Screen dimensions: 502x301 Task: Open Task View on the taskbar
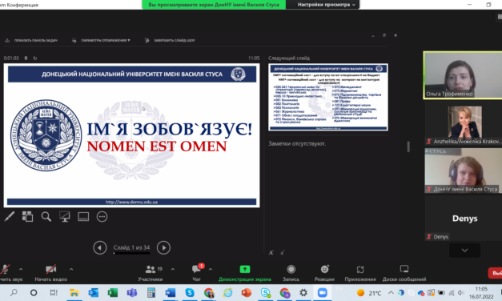[53, 292]
